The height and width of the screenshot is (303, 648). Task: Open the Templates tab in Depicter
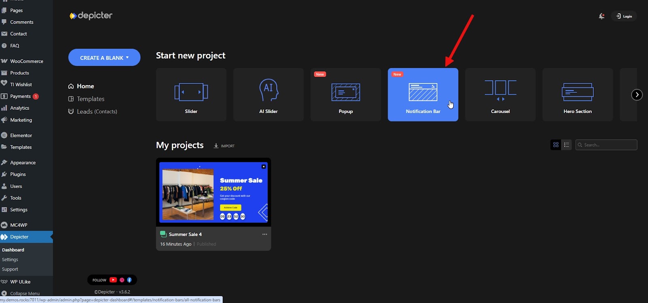tap(90, 99)
